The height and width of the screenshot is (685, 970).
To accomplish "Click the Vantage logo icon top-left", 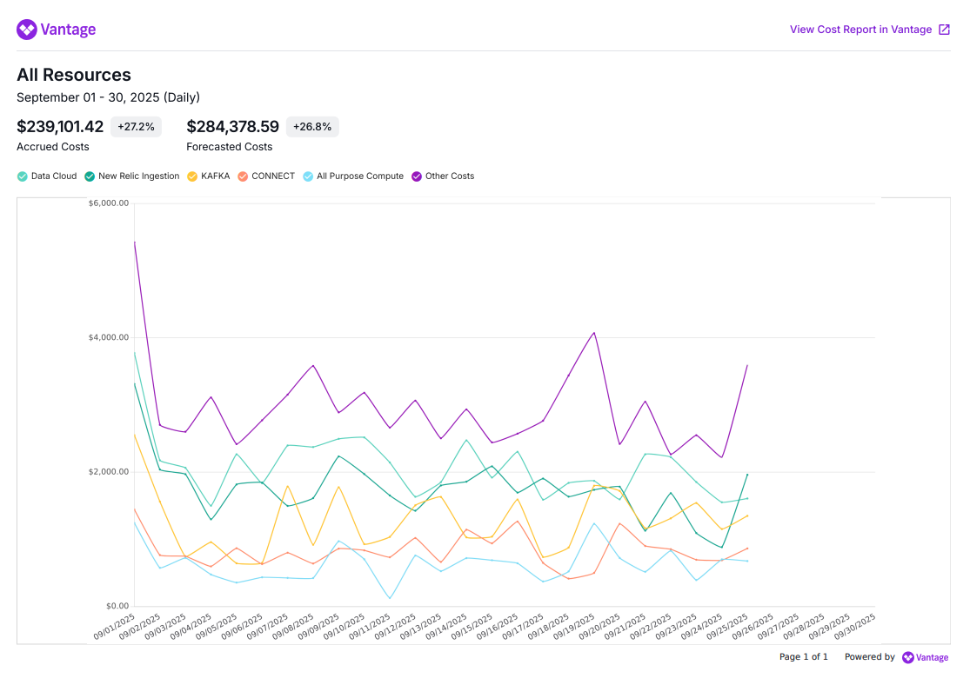I will tap(27, 30).
